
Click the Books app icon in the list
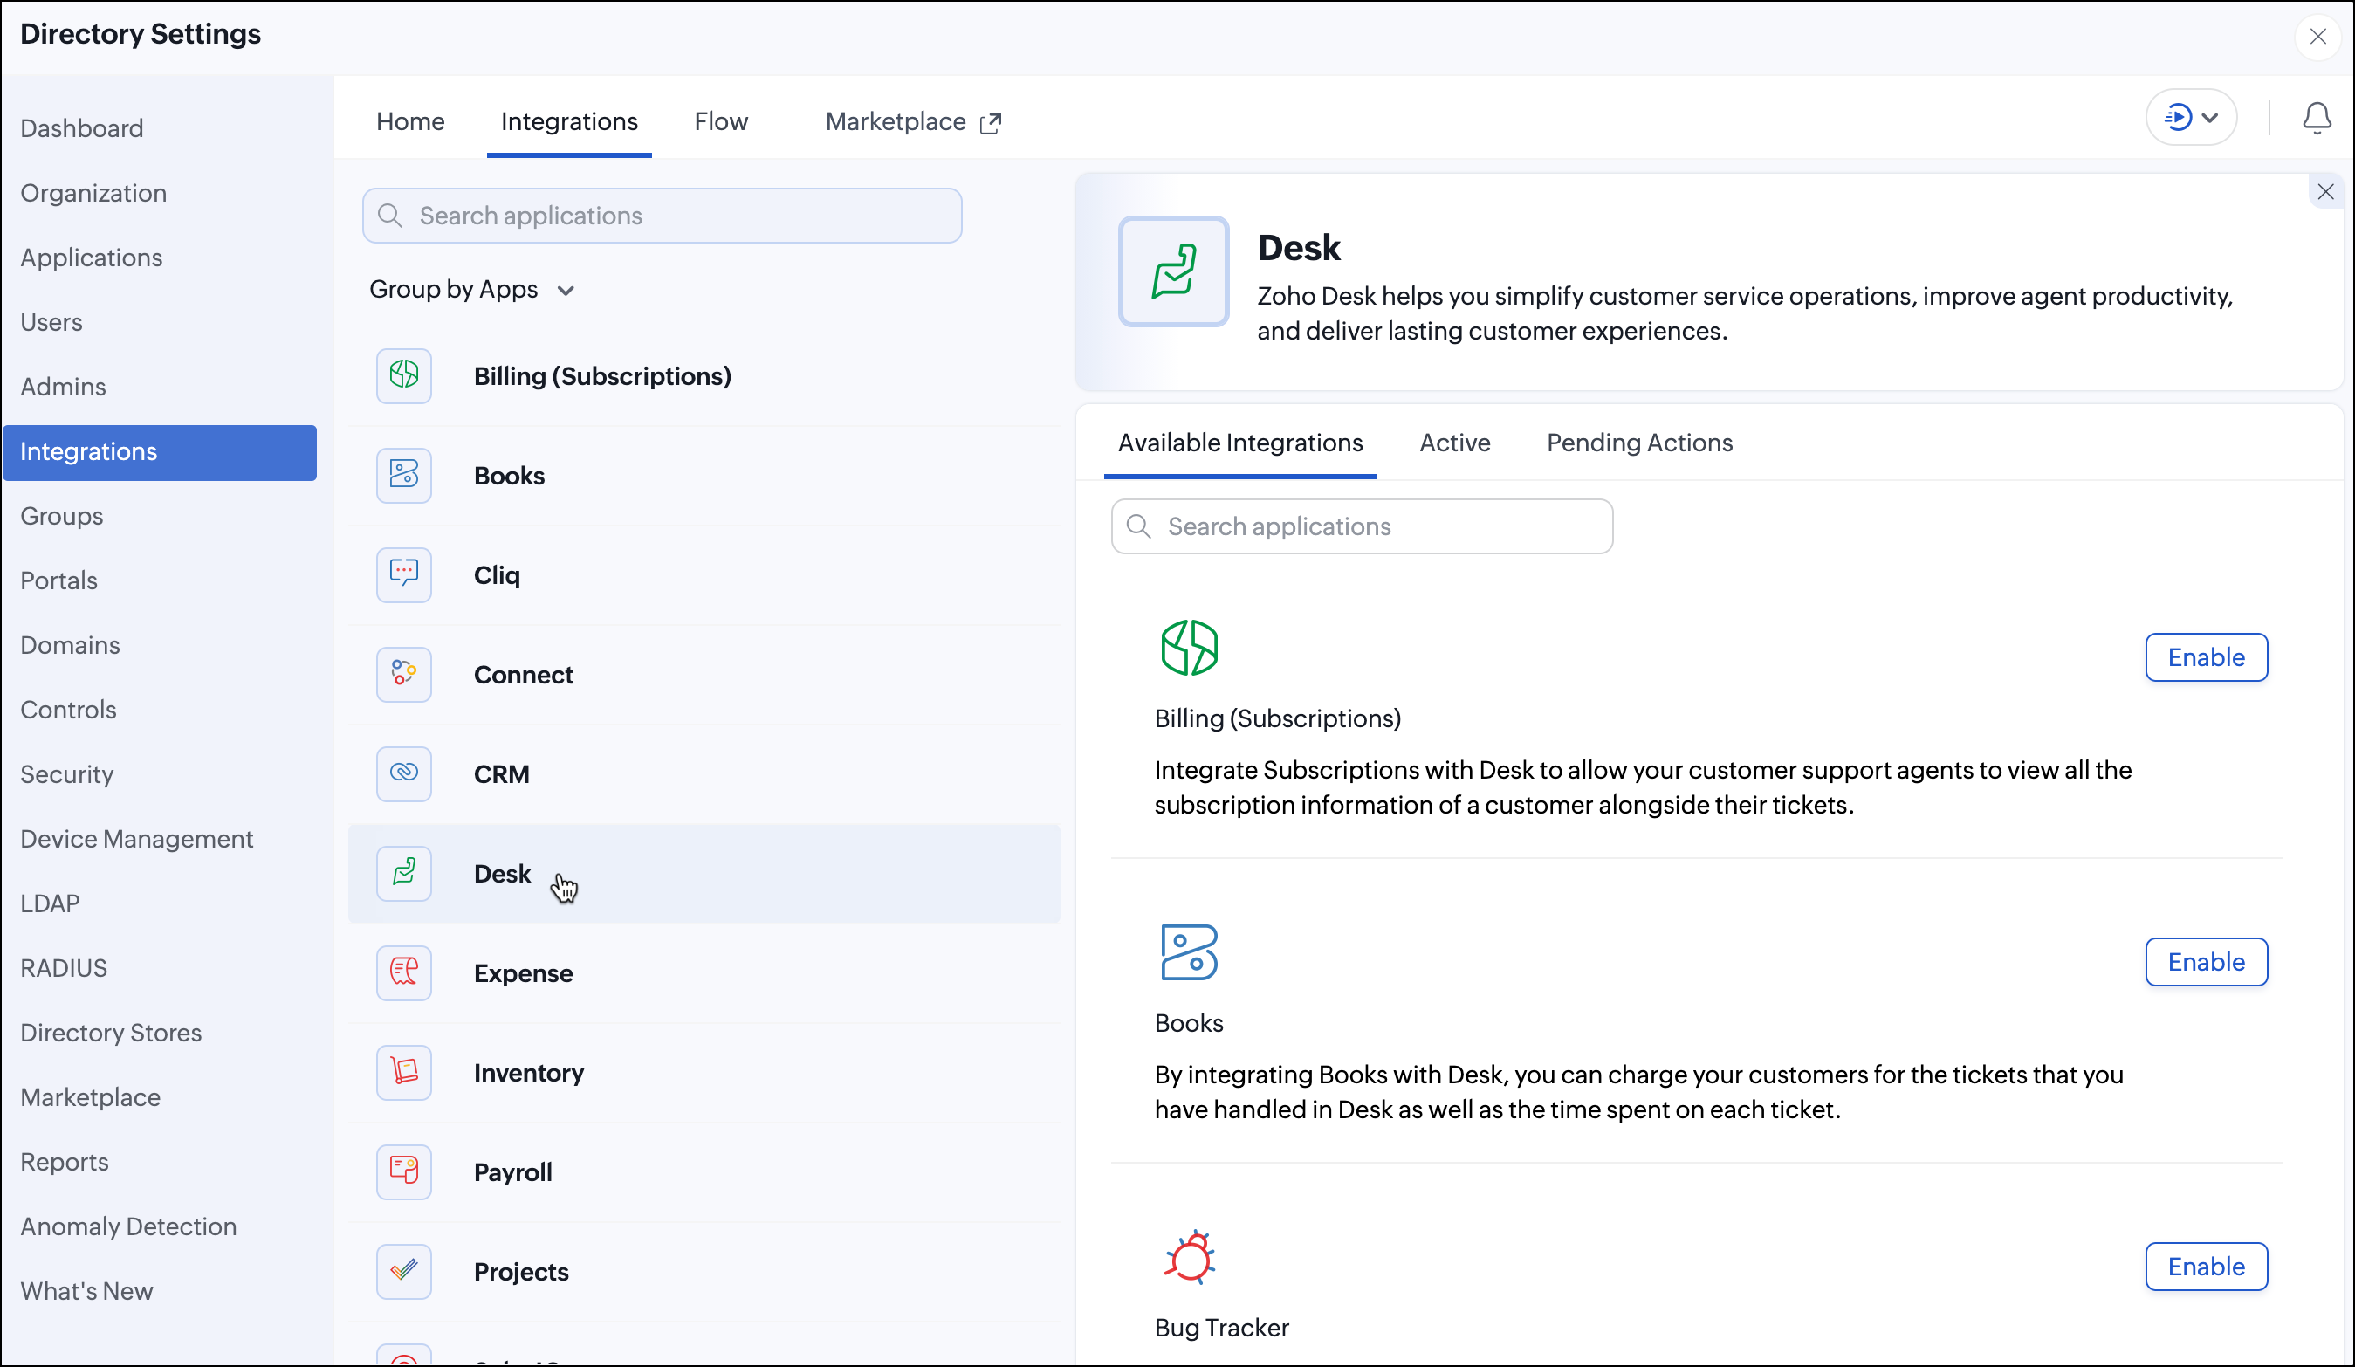point(404,476)
